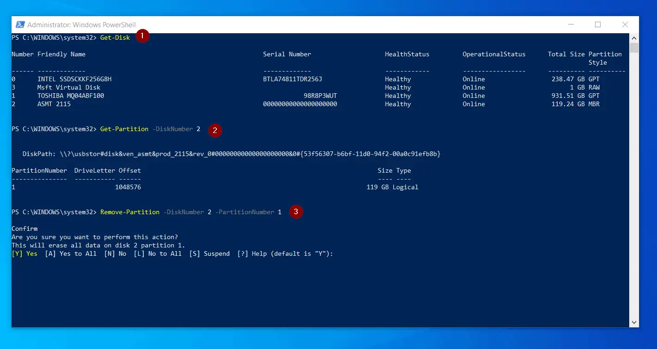Click the Friendly Name column header
This screenshot has height=349, width=657.
pos(61,54)
